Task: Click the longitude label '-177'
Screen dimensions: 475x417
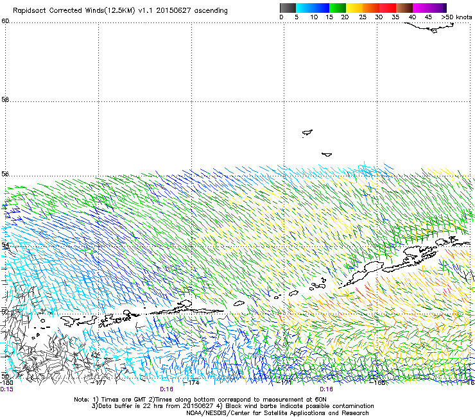Action: 99,382
